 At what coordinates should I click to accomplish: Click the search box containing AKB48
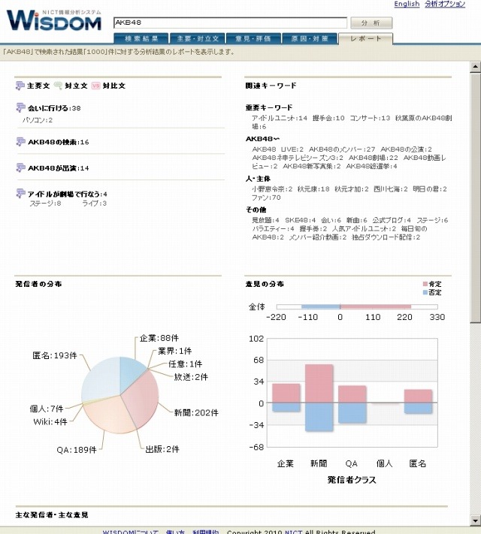coord(231,23)
